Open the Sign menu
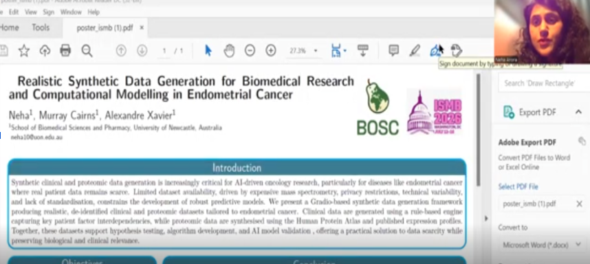 click(x=49, y=12)
